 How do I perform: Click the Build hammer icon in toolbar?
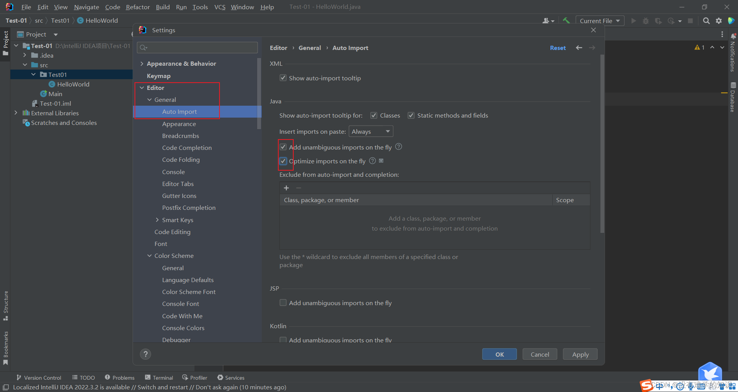[x=566, y=21]
